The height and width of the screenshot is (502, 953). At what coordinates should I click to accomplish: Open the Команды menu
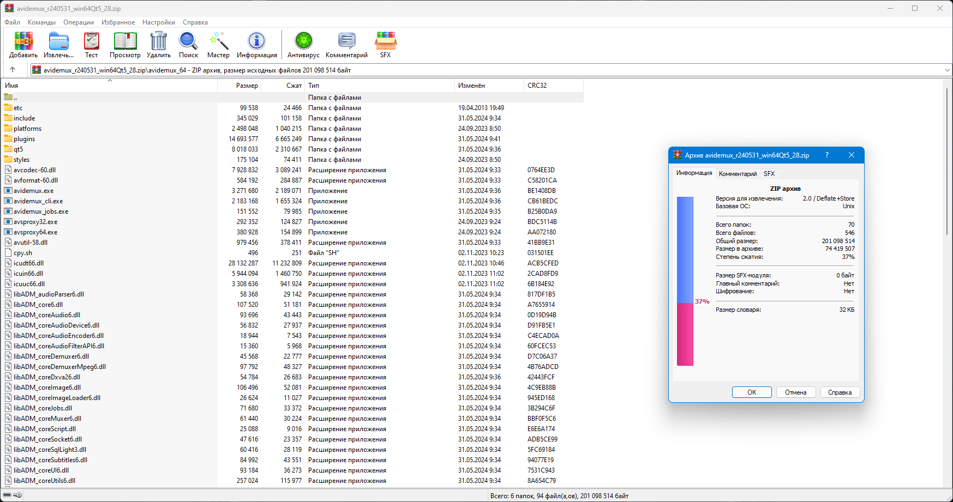(x=41, y=22)
